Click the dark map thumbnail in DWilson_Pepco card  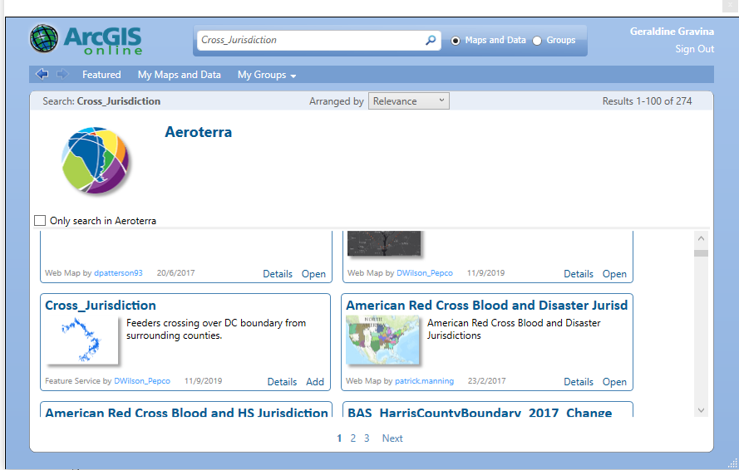[x=384, y=243]
